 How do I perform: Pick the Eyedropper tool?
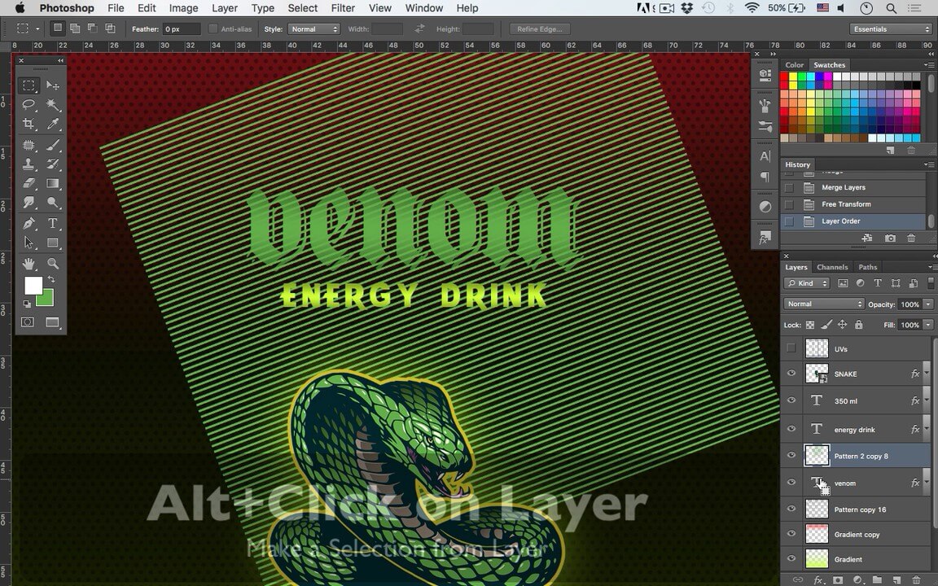coord(53,125)
